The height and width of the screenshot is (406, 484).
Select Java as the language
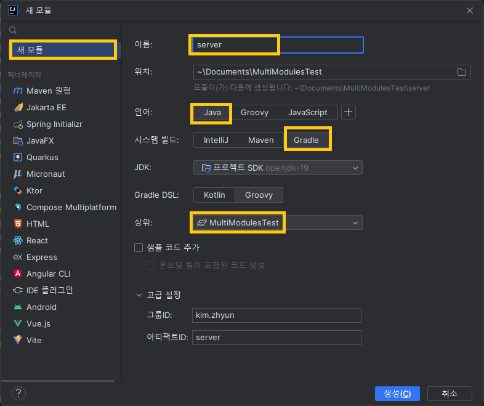tap(212, 112)
